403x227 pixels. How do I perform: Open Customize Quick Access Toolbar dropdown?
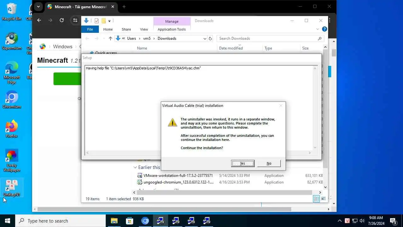[109, 21]
